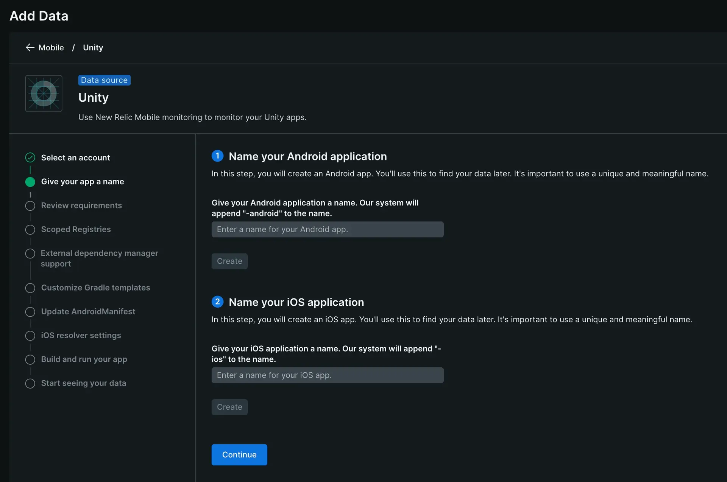Click the Android app name input field
This screenshot has height=482, width=727.
(x=328, y=229)
